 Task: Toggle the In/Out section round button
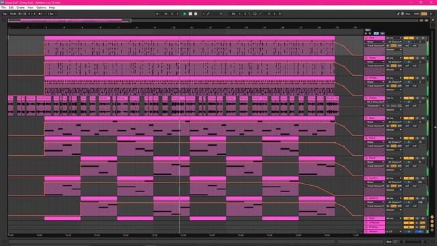pos(432,217)
